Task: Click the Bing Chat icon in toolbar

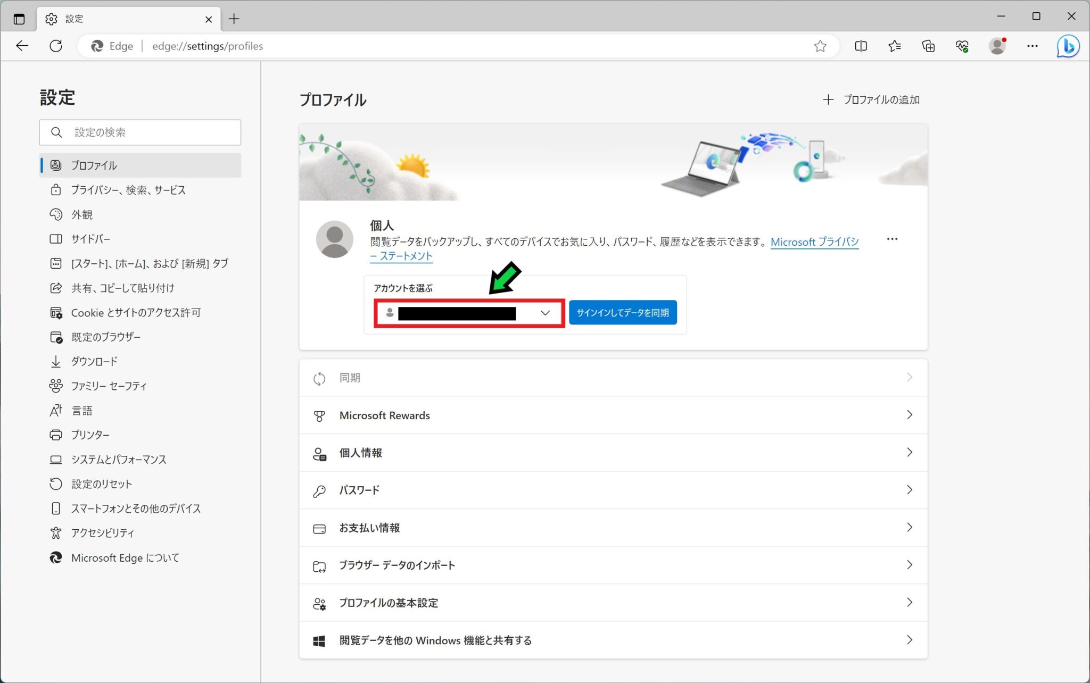Action: coord(1068,46)
